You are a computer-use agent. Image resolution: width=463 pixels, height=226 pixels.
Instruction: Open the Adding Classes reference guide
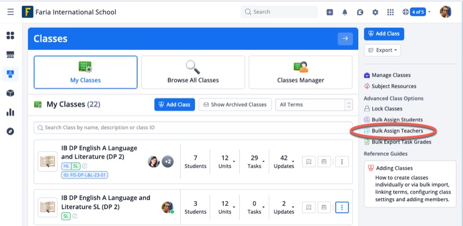(x=410, y=184)
